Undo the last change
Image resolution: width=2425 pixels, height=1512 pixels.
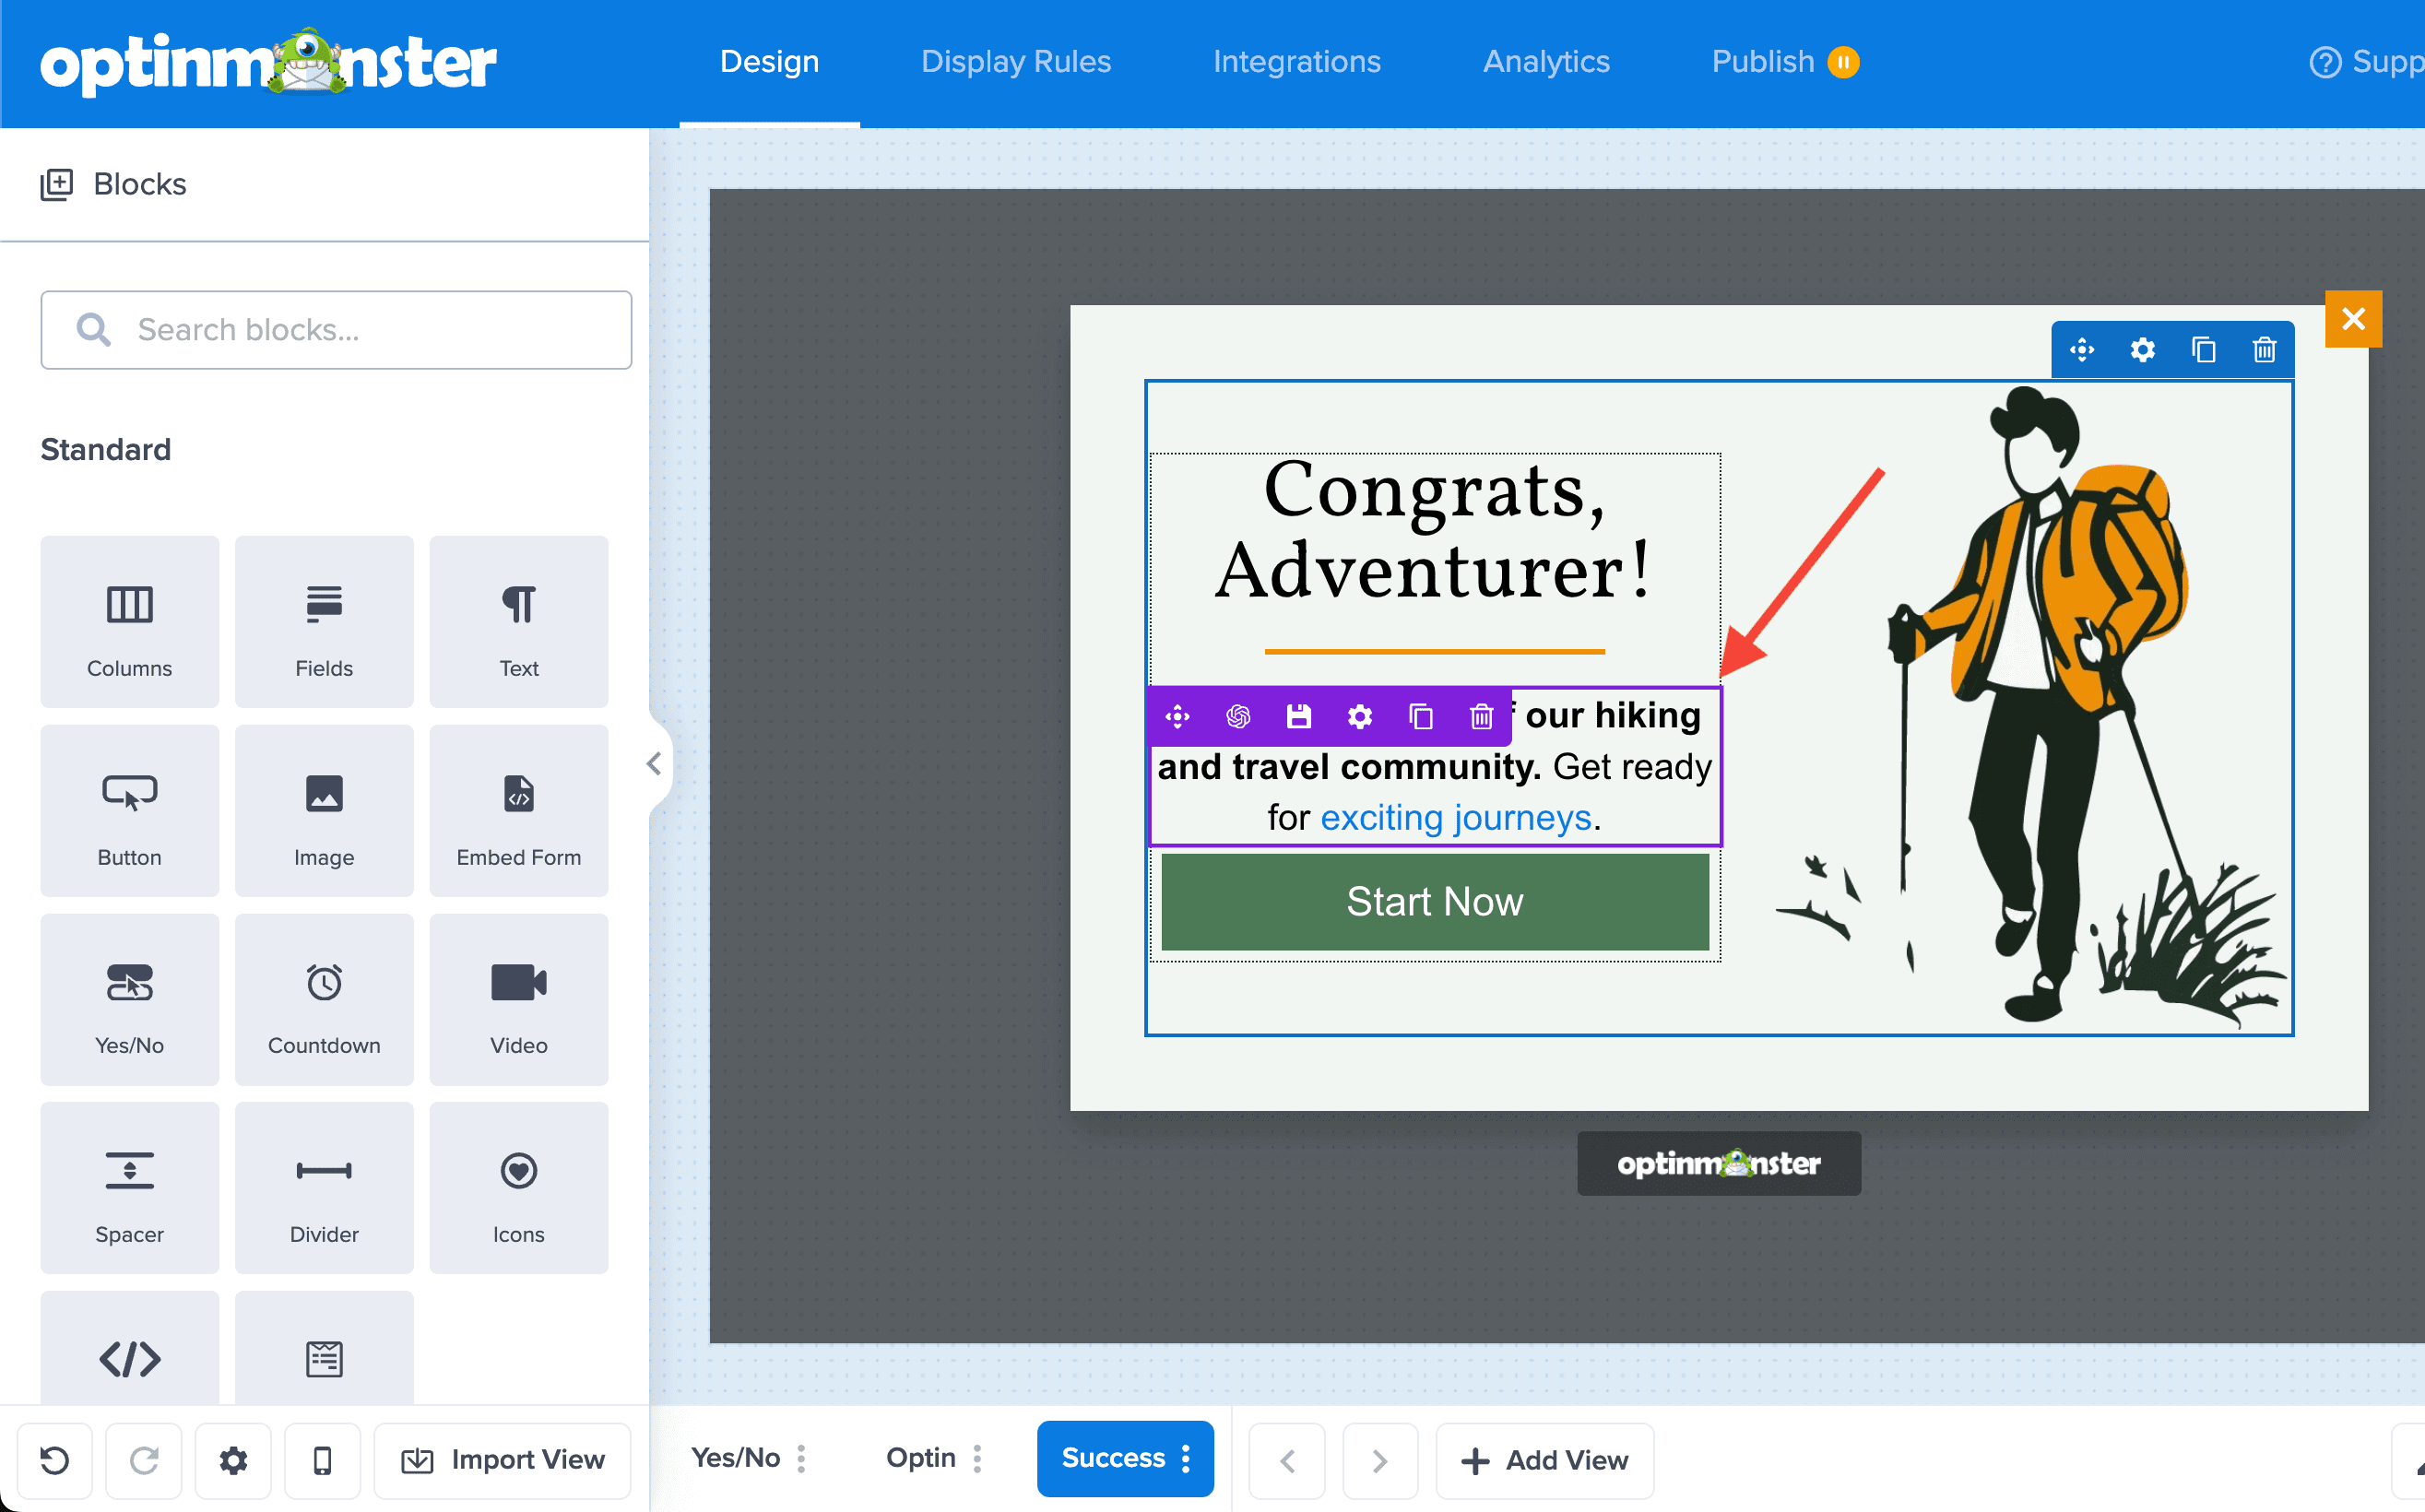(x=55, y=1460)
